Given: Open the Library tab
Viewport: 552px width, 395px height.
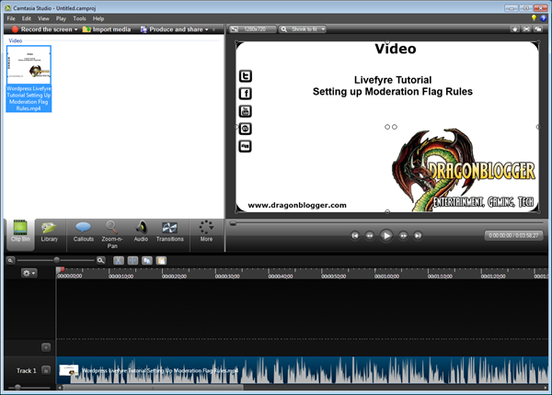Looking at the screenshot, I should pos(49,231).
